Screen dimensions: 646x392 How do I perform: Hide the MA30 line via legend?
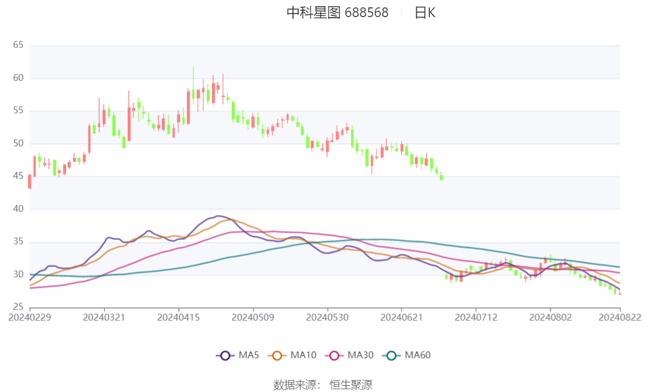pos(334,356)
